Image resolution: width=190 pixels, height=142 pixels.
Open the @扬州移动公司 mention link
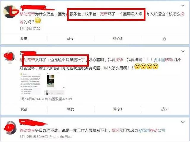(152, 130)
